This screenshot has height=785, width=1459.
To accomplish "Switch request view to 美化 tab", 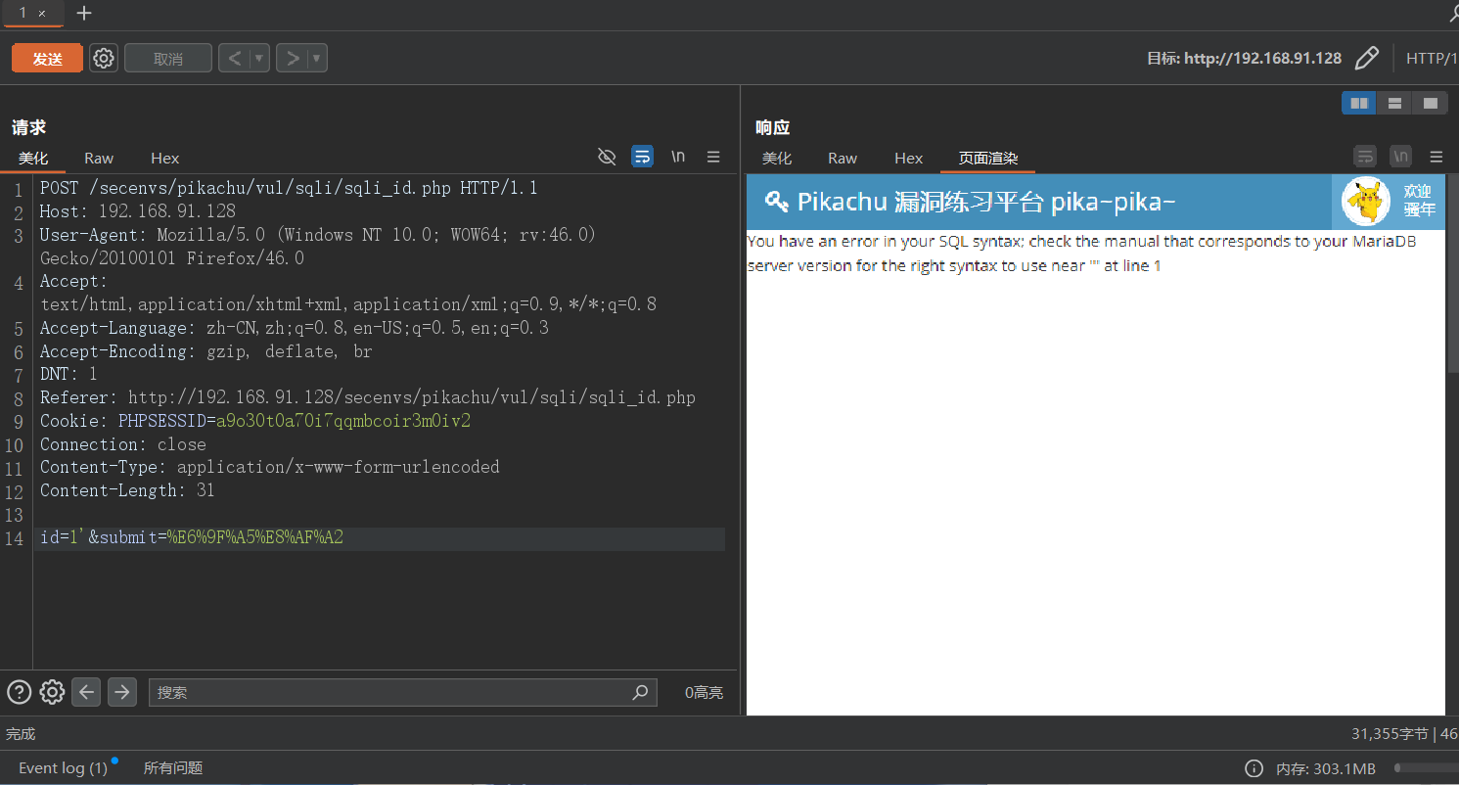I will pyautogui.click(x=32, y=158).
